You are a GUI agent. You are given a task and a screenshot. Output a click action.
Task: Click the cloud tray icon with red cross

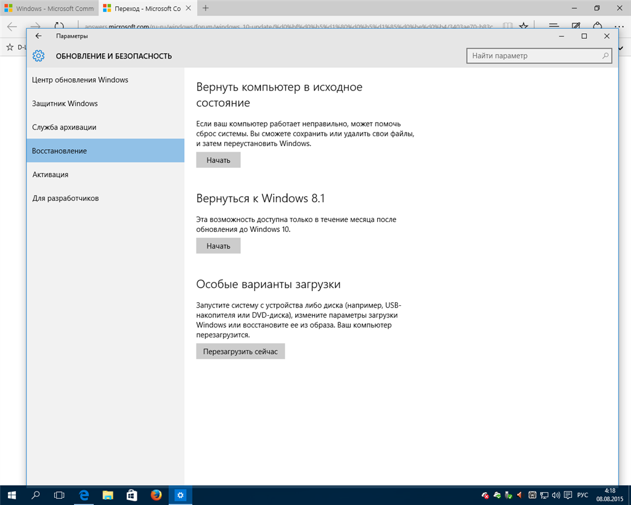coord(486,495)
